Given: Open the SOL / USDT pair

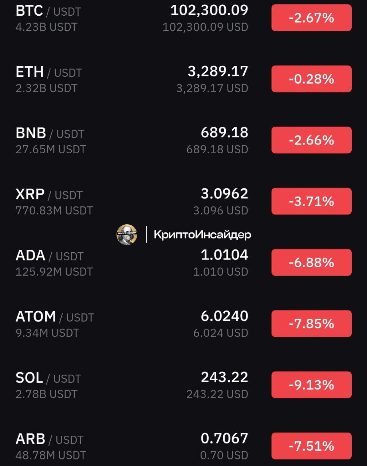Looking at the screenshot, I should point(183,385).
